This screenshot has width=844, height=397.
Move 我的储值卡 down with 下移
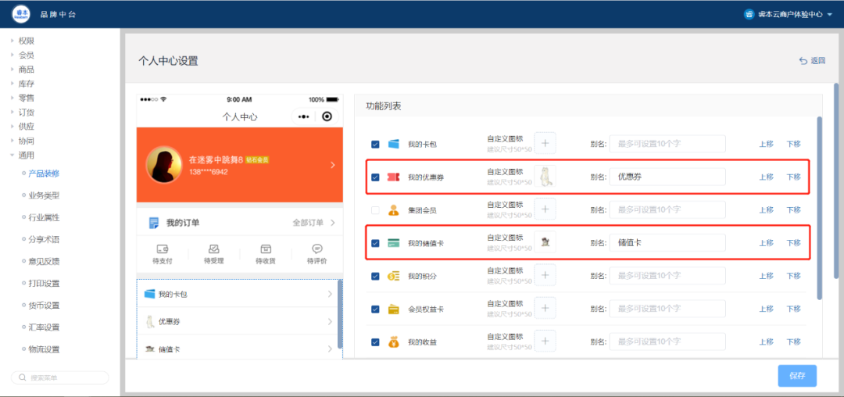coord(794,243)
